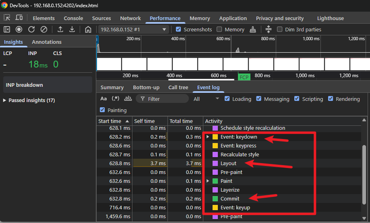Image resolution: width=370 pixels, height=223 pixels.
Task: Clear the recording with the clear icon
Action: pos(44,29)
